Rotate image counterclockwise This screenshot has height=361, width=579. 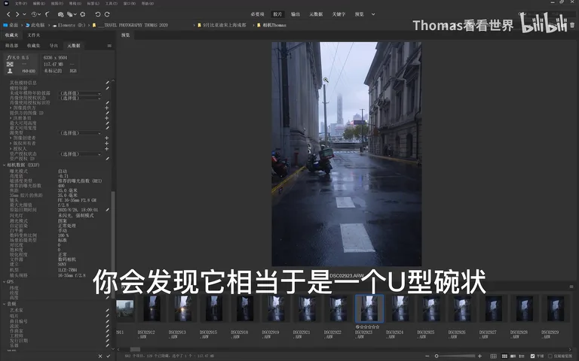pos(97,14)
